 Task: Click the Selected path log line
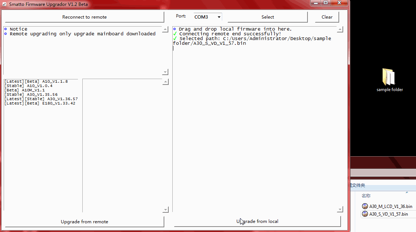[x=252, y=41]
